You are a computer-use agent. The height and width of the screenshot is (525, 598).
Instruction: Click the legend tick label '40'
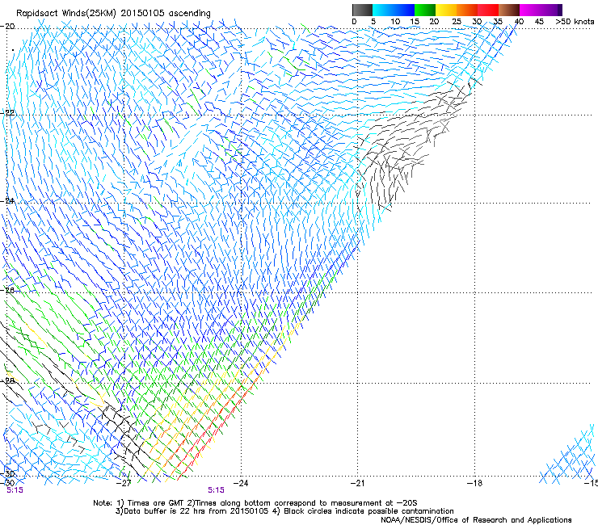[x=519, y=22]
